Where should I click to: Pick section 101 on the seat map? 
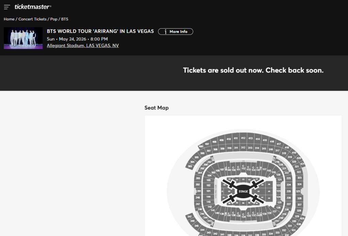pos(209,191)
